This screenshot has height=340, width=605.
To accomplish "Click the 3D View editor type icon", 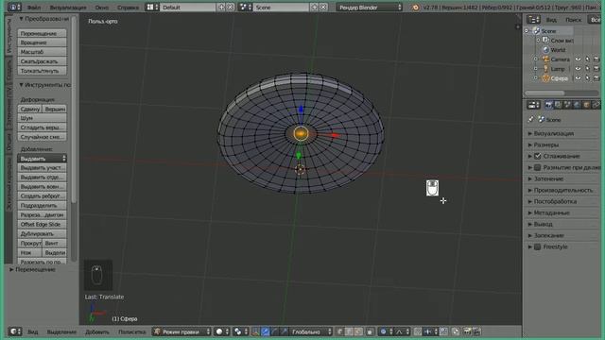I will pyautogui.click(x=15, y=331).
